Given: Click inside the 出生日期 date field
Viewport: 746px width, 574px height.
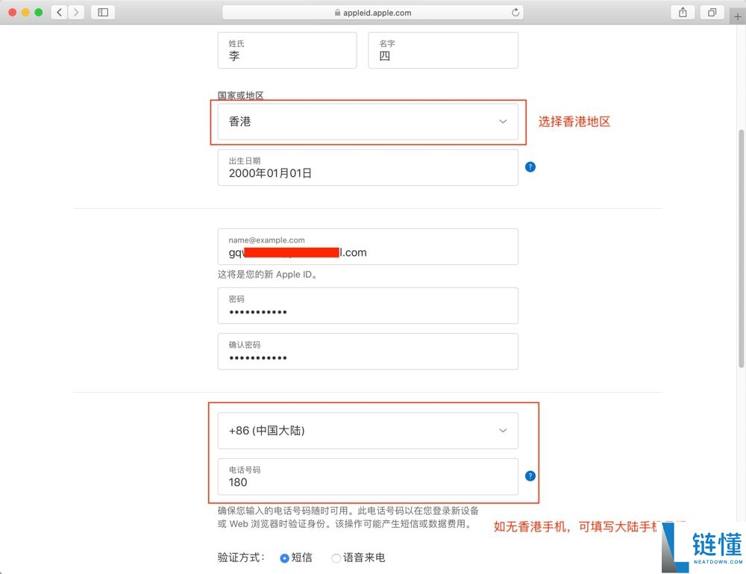Looking at the screenshot, I should click(367, 167).
